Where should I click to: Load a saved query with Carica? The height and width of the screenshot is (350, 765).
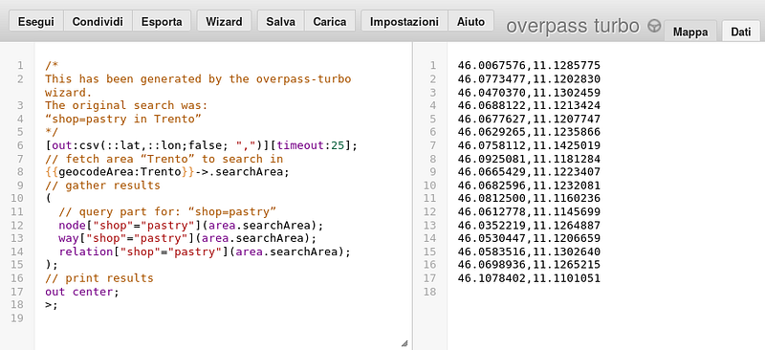tap(330, 21)
